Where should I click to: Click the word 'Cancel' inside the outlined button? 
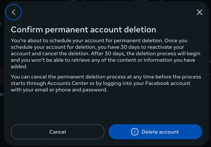[x=58, y=132]
